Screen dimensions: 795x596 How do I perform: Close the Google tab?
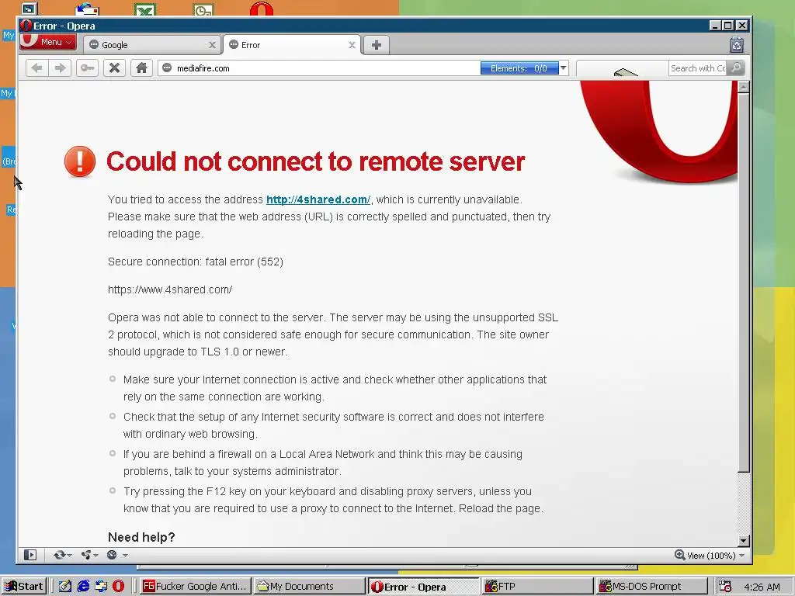212,45
